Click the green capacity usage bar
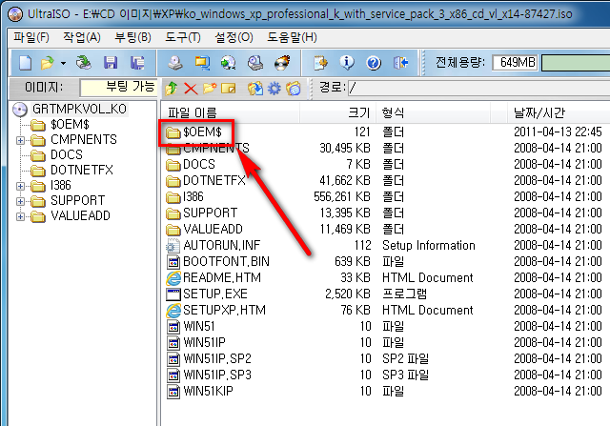 coord(576,62)
